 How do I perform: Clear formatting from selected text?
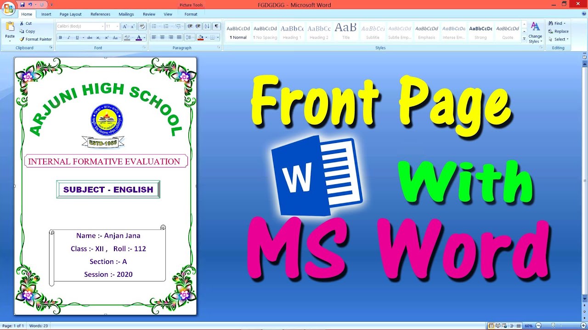[x=142, y=27]
